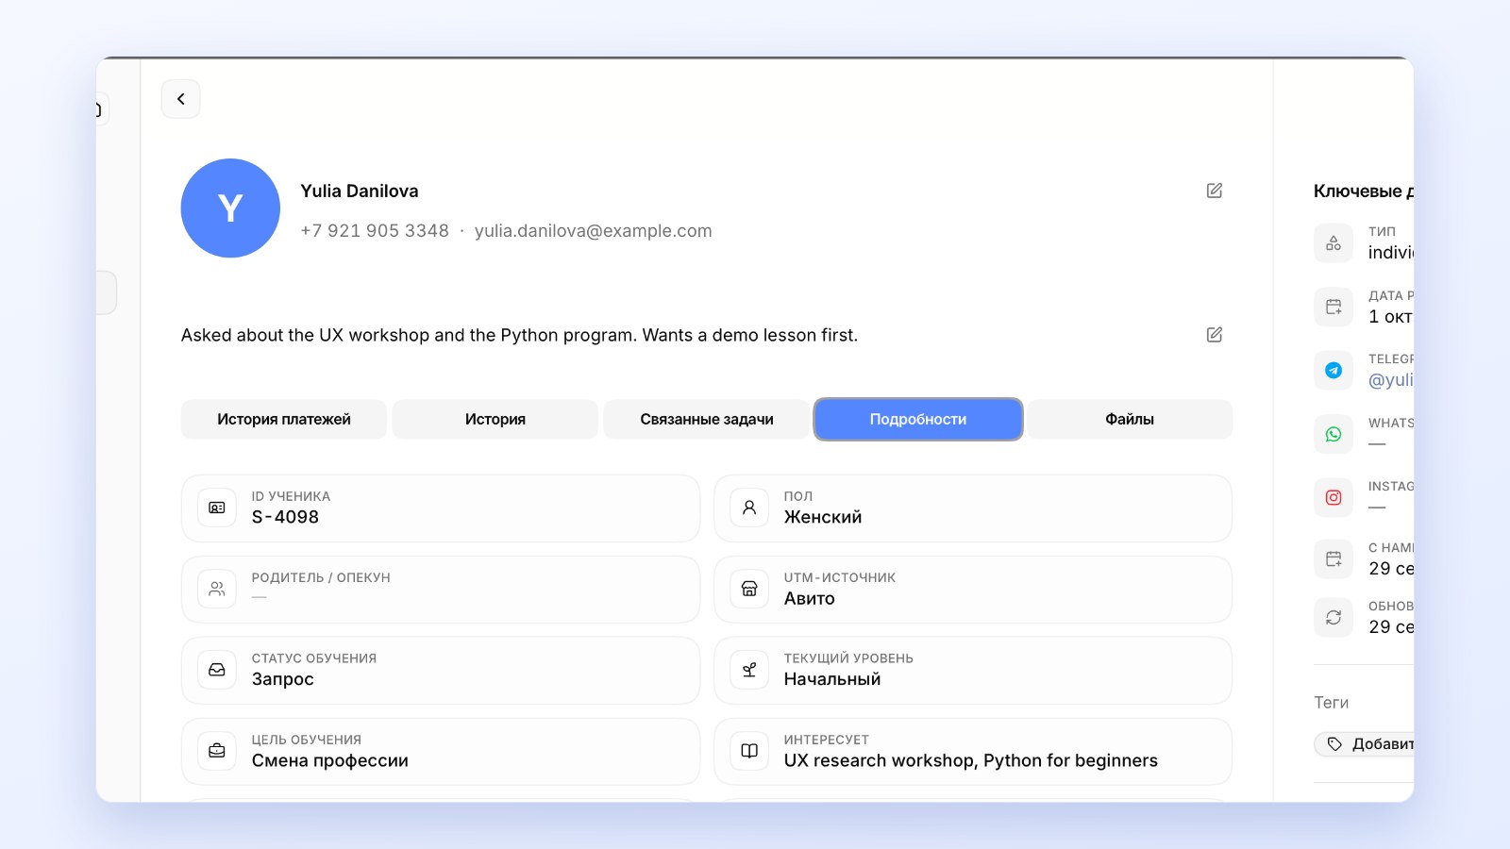Viewport: 1510px width, 849px height.
Task: Click the Yulia Danilova name heading
Action: pyautogui.click(x=360, y=191)
